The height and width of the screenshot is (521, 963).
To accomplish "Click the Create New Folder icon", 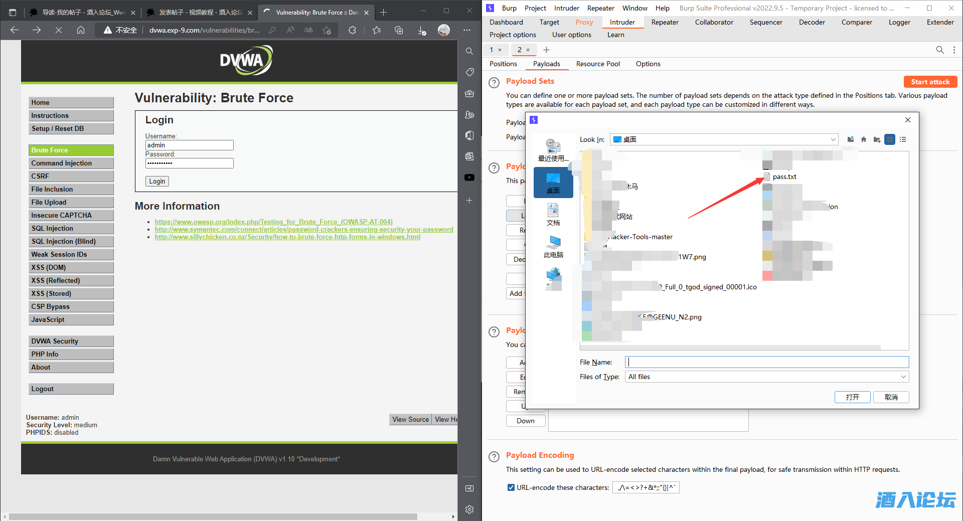I will [877, 139].
